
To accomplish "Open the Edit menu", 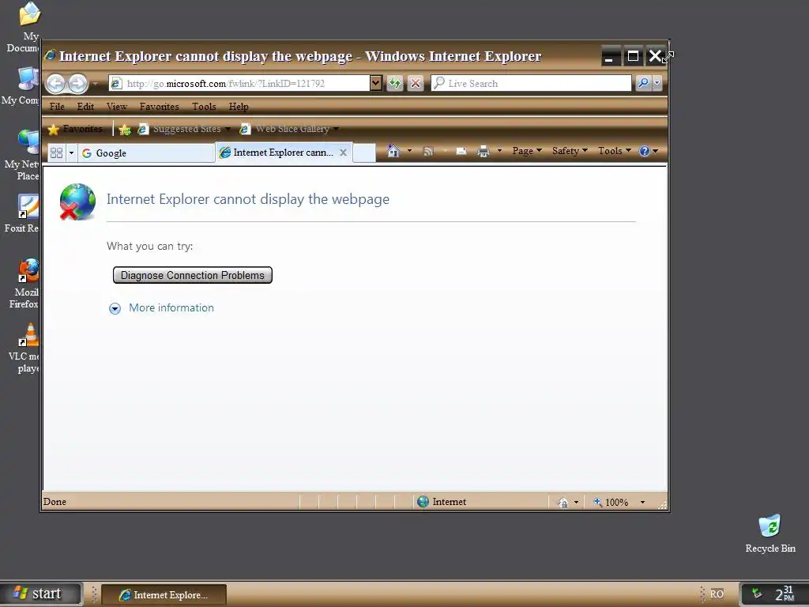I will [85, 107].
